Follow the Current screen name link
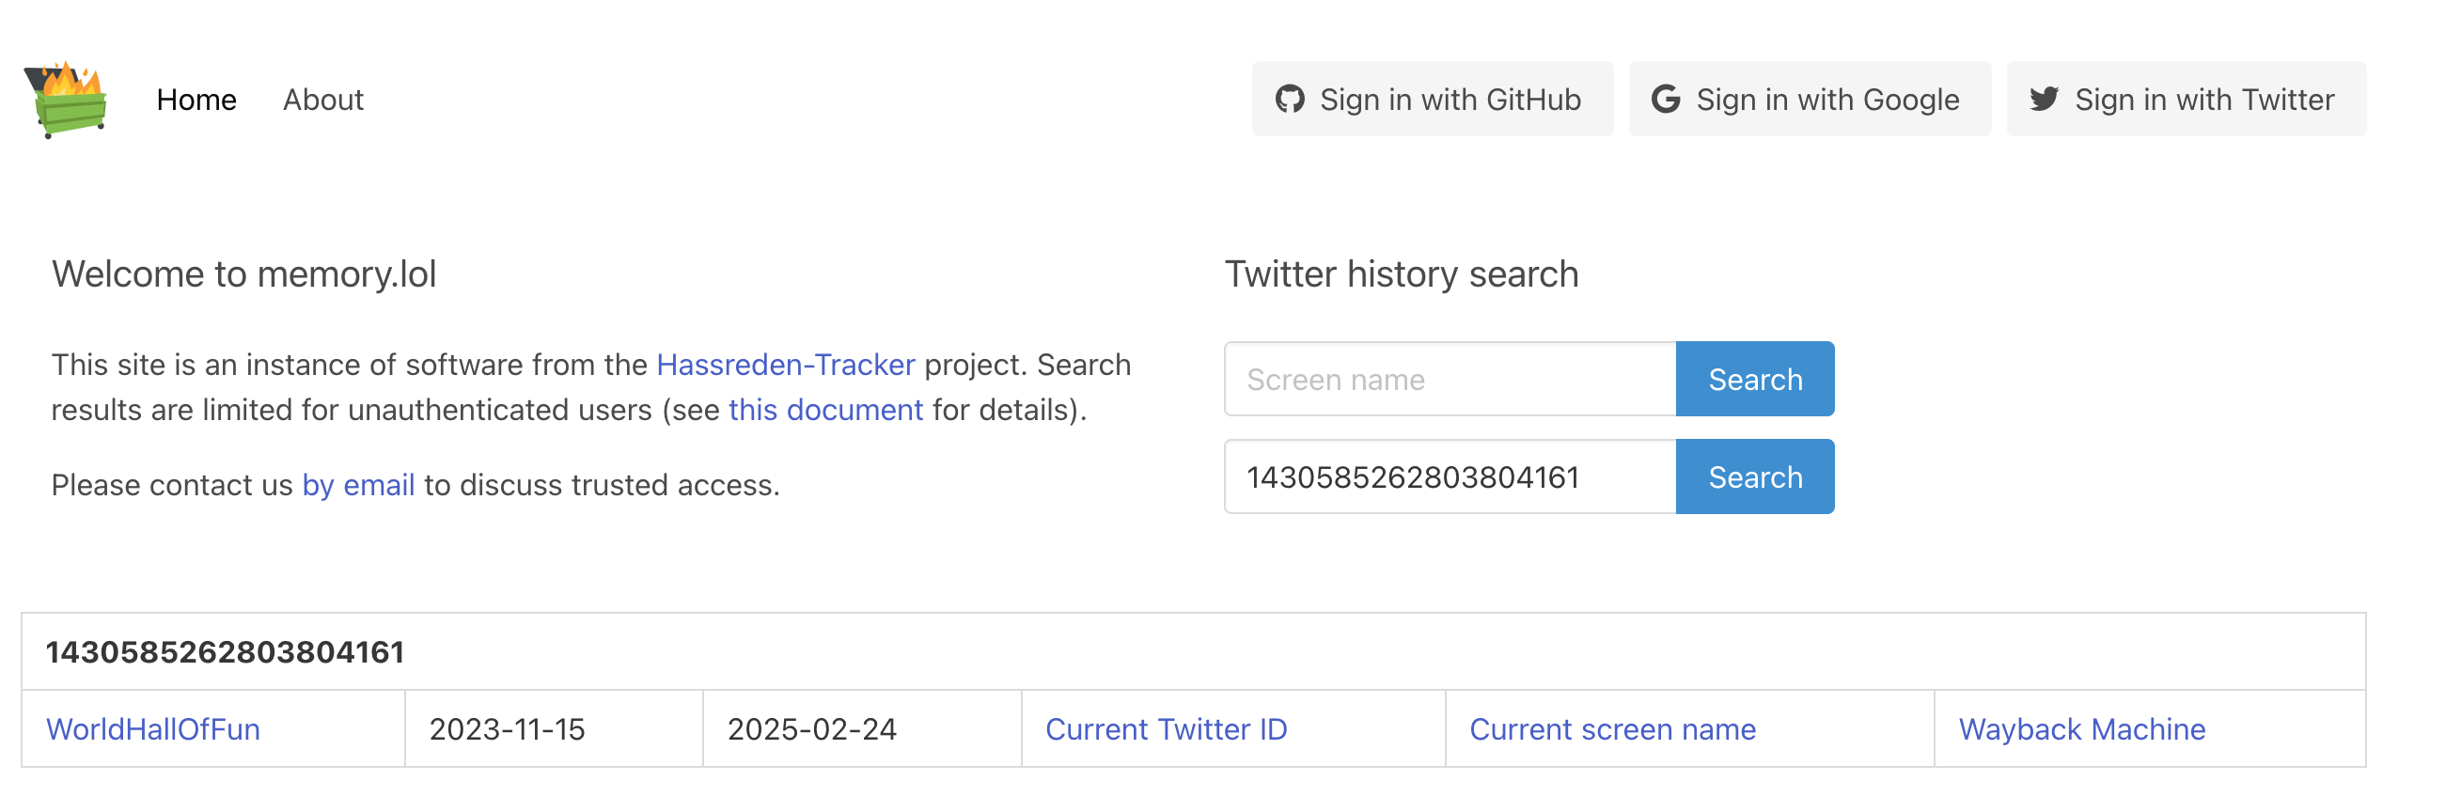2461x812 pixels. [x=1612, y=729]
